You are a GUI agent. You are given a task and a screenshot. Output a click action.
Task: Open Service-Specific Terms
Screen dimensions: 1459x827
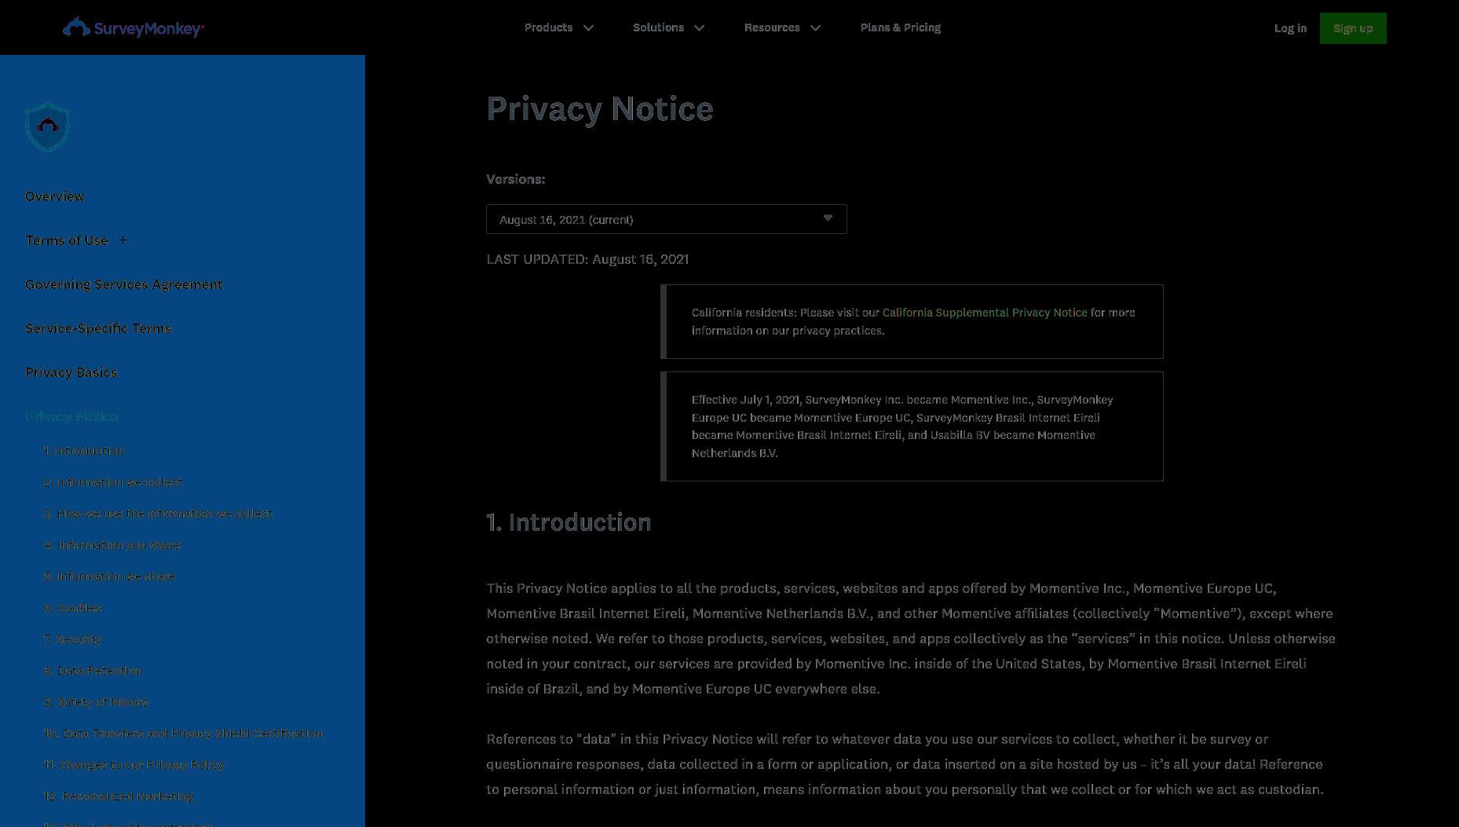click(x=98, y=328)
